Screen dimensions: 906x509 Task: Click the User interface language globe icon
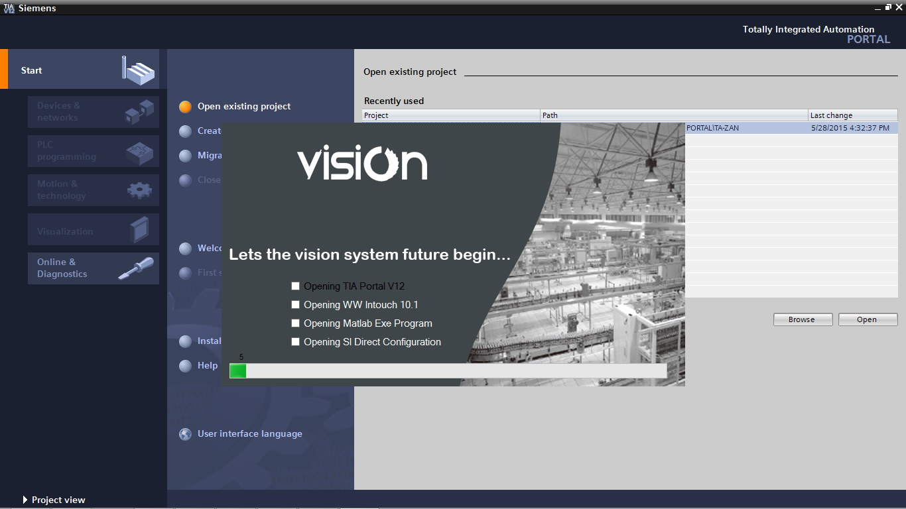[x=184, y=434]
